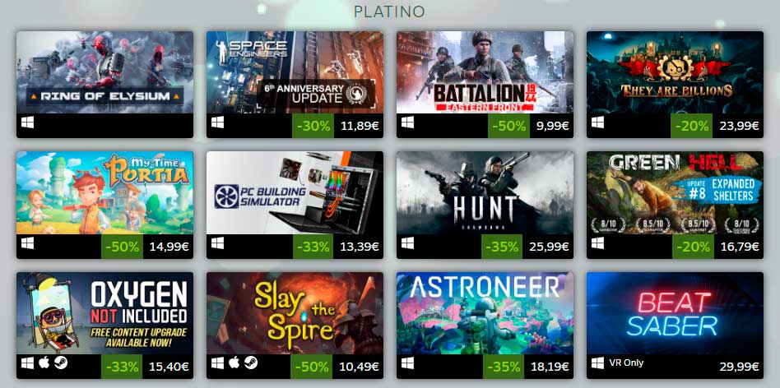The image size is (780, 388).
Task: Click the PLATINO section heading
Action: click(x=389, y=12)
